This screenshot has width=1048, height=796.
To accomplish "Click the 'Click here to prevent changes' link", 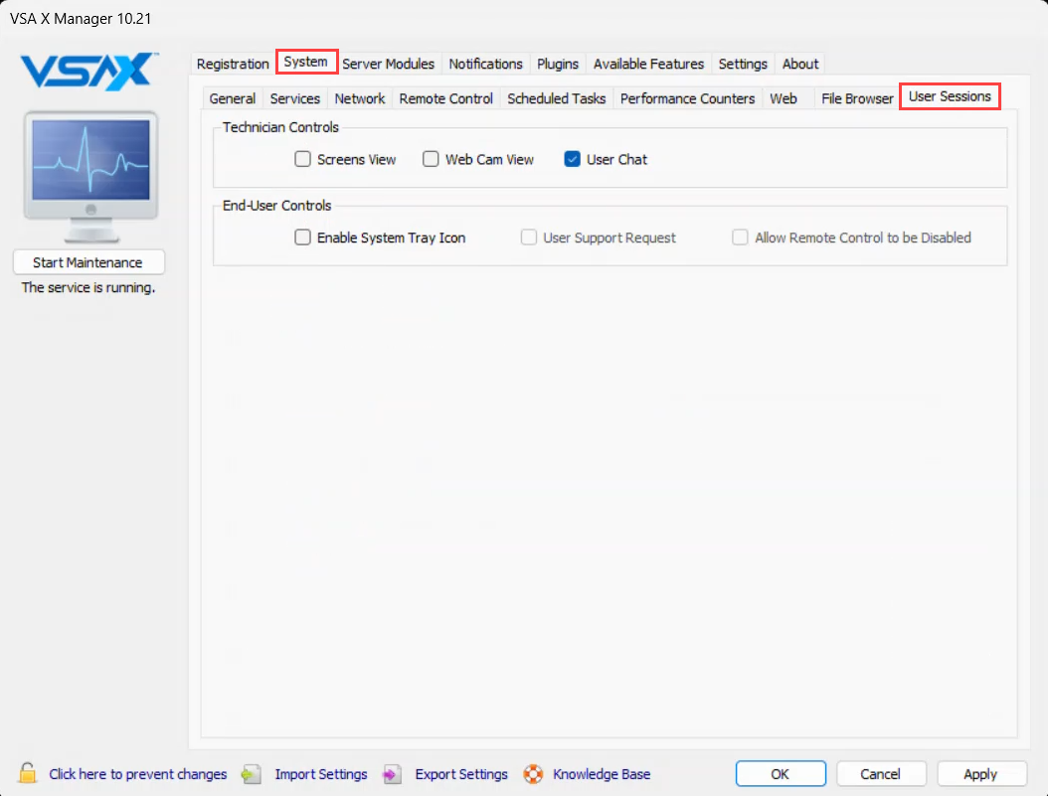I will coord(137,774).
